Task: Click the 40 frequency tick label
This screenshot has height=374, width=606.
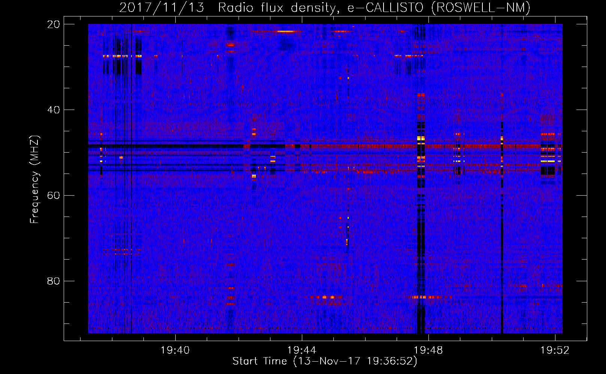Action: pyautogui.click(x=54, y=110)
